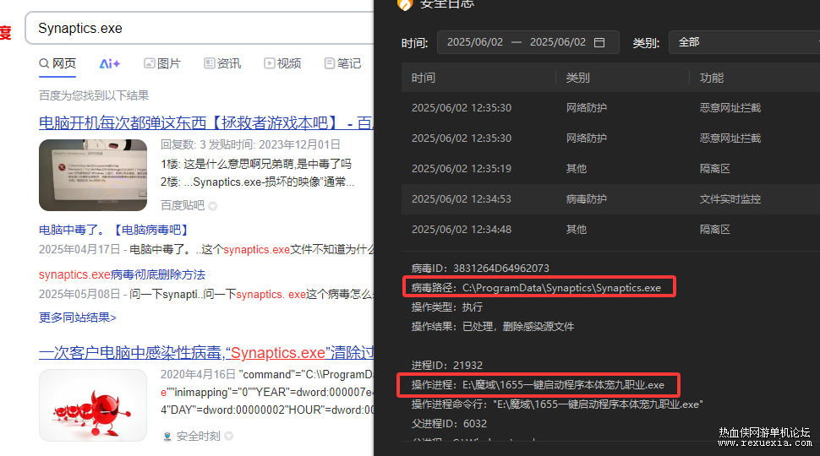Switch to the 视频 tab
This screenshot has width=820, height=456.
(x=282, y=63)
